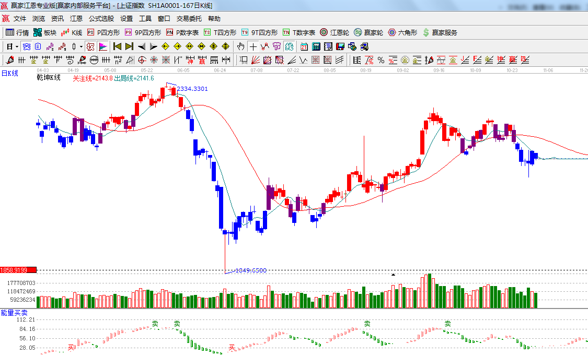Click the red 1858.9199 price label

(18, 270)
